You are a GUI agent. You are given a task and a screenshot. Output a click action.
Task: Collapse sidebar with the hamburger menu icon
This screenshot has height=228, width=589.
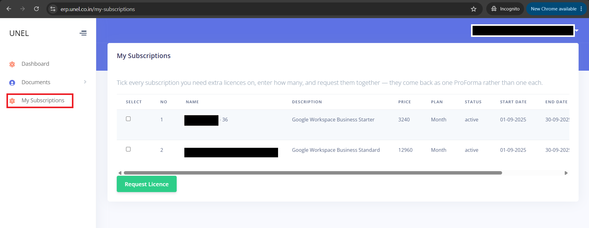click(83, 33)
